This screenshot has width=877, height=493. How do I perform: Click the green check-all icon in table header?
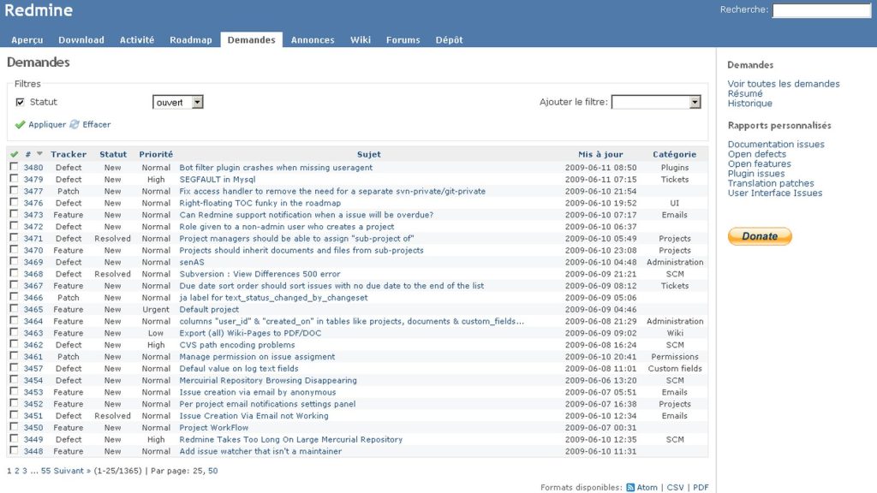[14, 154]
